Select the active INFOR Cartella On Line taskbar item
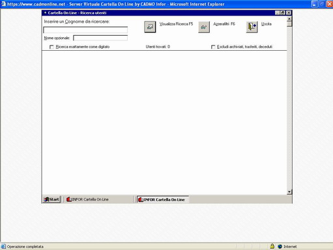The image size is (333, 250). (x=163, y=199)
